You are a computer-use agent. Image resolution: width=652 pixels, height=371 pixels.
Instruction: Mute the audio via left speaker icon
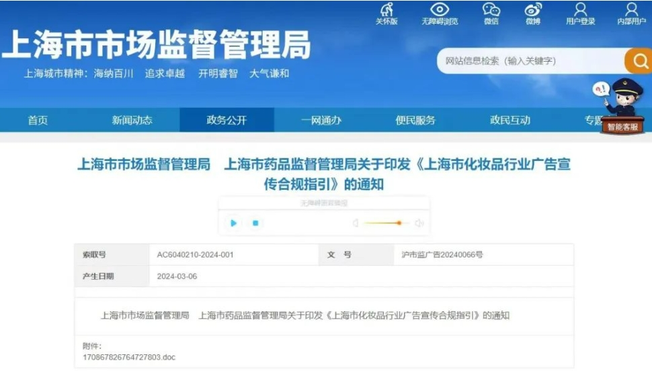tap(356, 223)
